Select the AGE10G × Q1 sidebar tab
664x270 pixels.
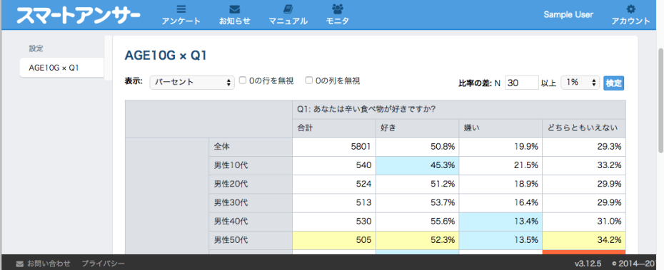tap(62, 68)
